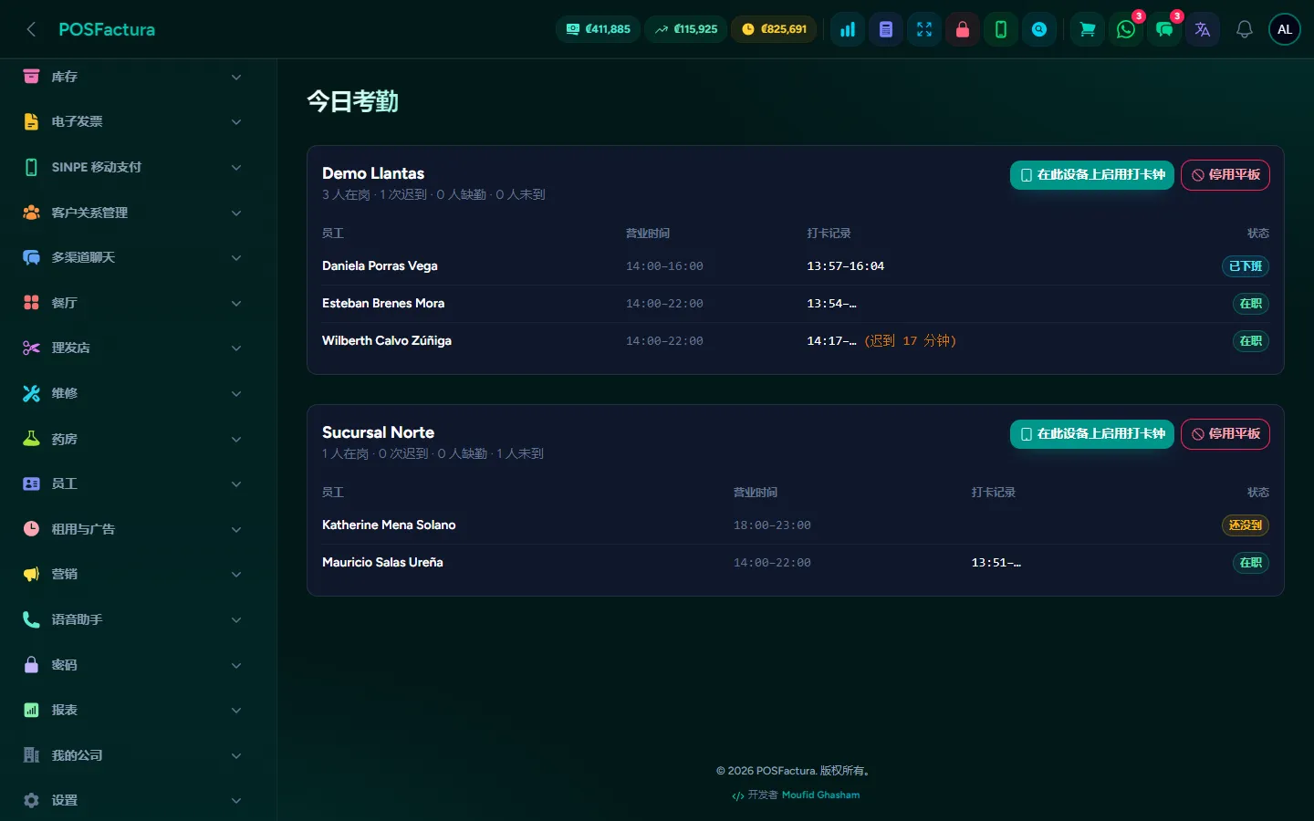This screenshot has width=1314, height=821.
Task: Open the Moufid Ghasham developer link
Action: [x=820, y=795]
